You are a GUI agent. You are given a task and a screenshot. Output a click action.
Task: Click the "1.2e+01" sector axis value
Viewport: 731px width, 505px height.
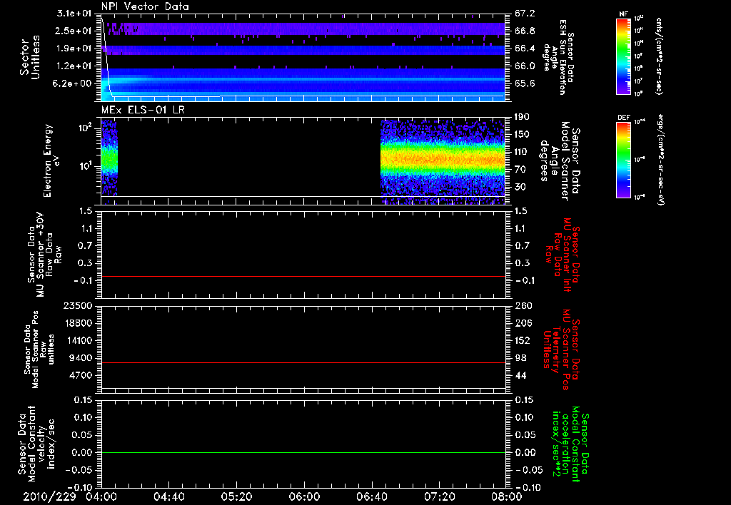(74, 66)
